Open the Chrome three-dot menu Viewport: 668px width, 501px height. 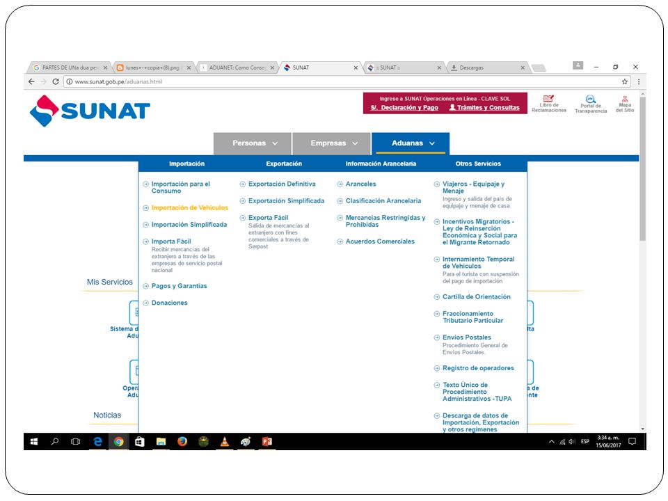(639, 81)
